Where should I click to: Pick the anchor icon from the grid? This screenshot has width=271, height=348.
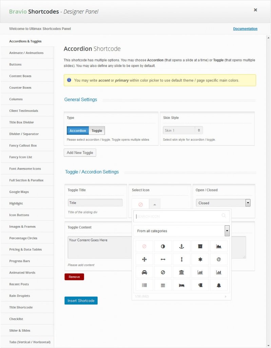181,246
